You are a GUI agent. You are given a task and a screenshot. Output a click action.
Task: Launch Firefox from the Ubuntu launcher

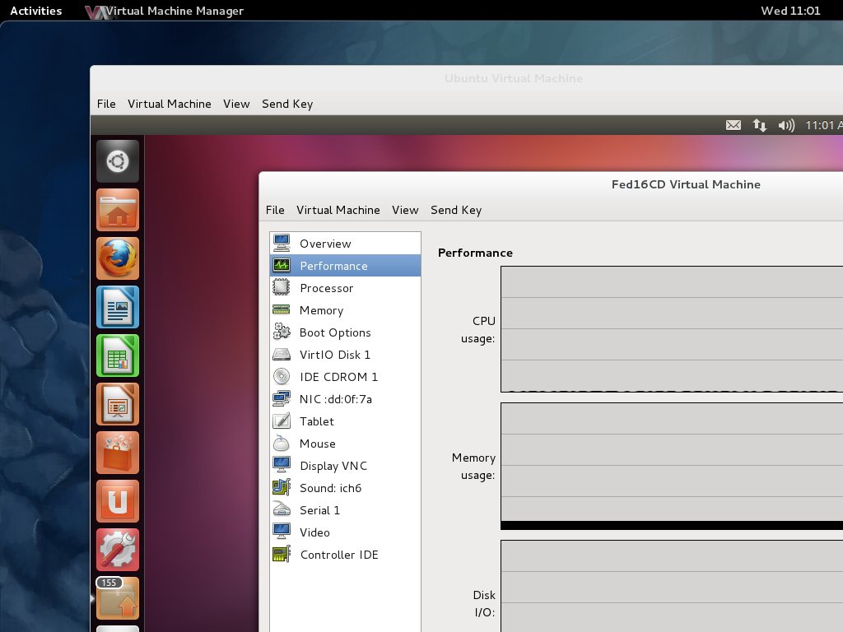[118, 258]
